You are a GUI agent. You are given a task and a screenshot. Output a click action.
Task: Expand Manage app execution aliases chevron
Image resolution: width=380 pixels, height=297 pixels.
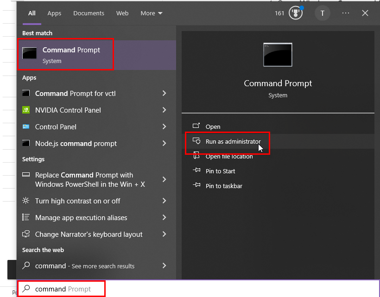(x=165, y=218)
